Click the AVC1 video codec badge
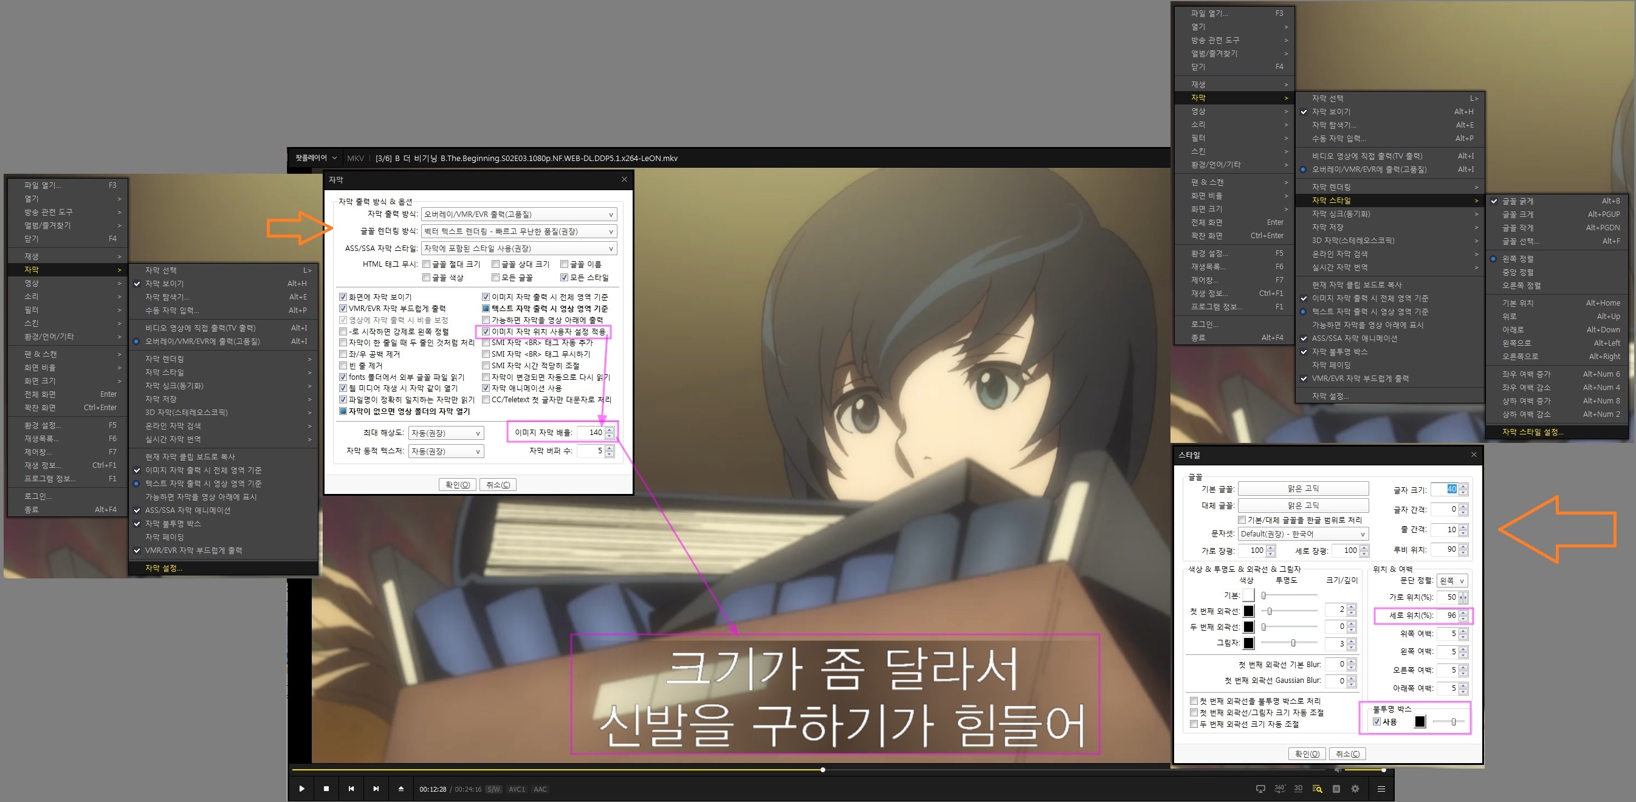 tap(517, 789)
